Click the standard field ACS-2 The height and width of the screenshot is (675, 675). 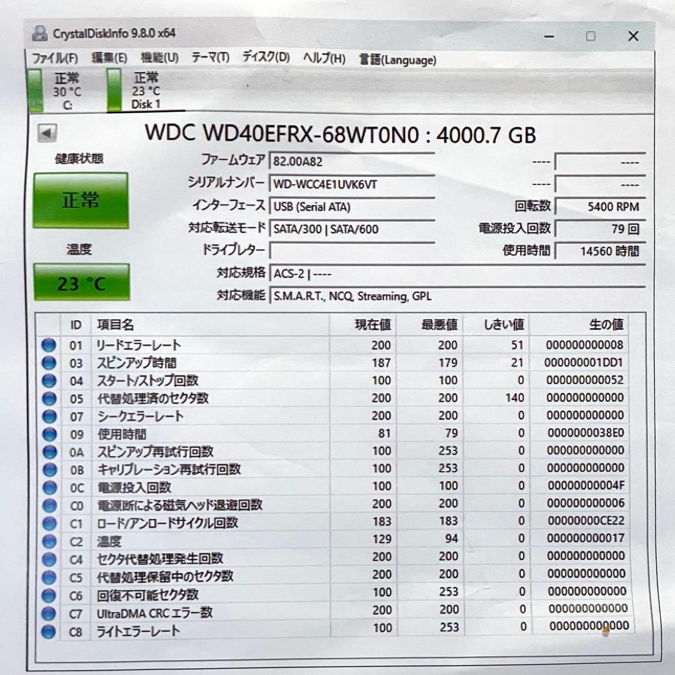point(457,273)
